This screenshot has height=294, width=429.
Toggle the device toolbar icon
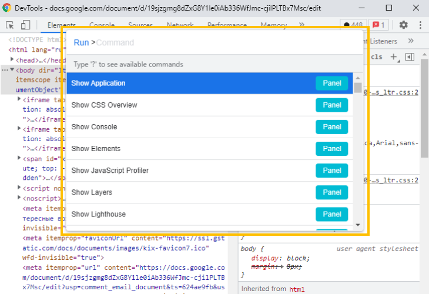[25, 25]
